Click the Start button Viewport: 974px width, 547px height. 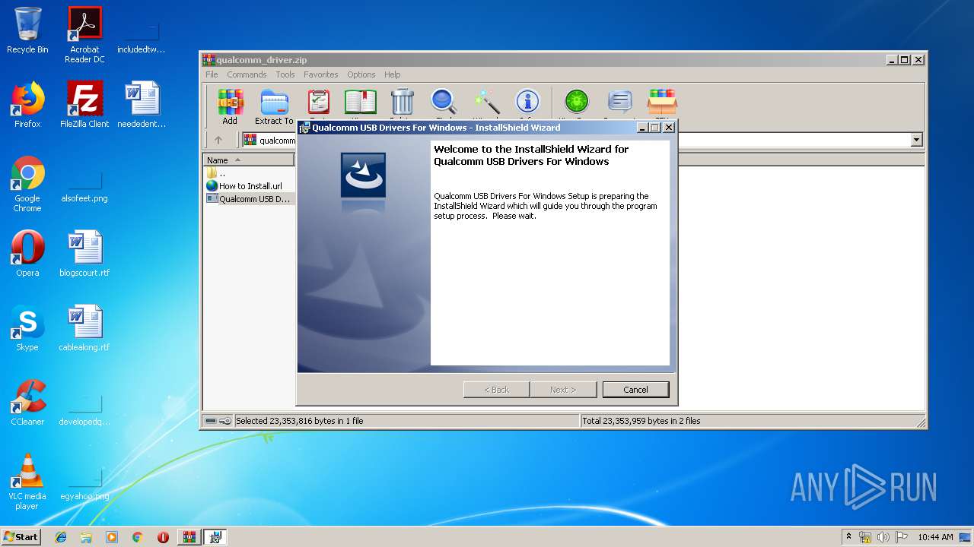click(x=21, y=537)
